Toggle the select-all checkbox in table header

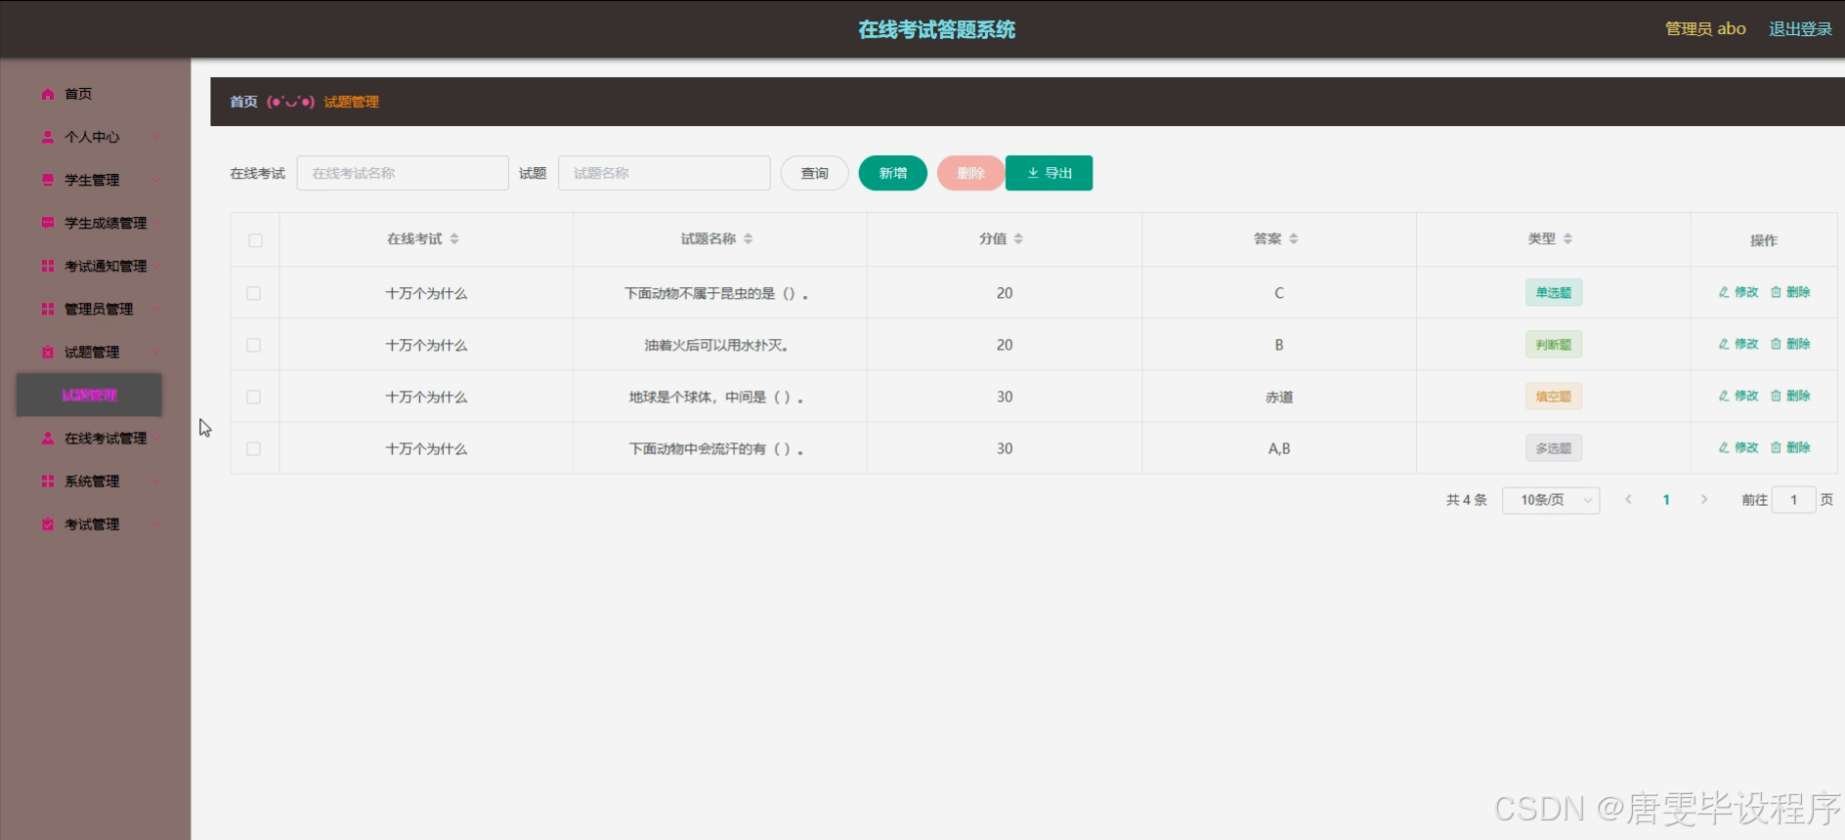(x=255, y=240)
